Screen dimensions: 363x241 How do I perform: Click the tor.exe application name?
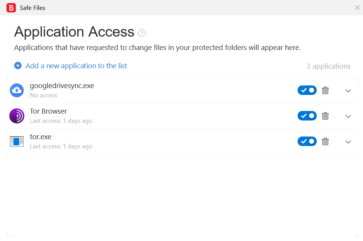point(41,137)
